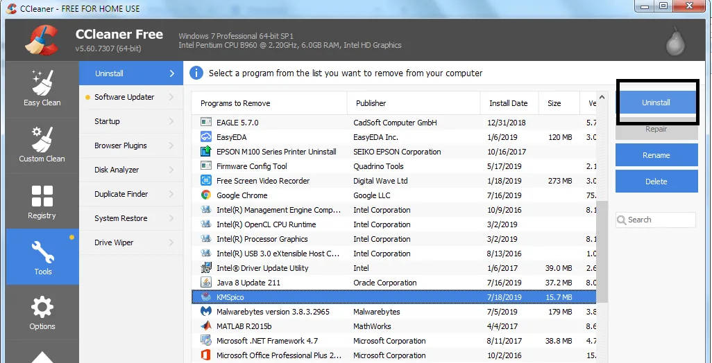Image resolution: width=712 pixels, height=363 pixels.
Task: Open the Options gear section
Action: pyautogui.click(x=42, y=312)
